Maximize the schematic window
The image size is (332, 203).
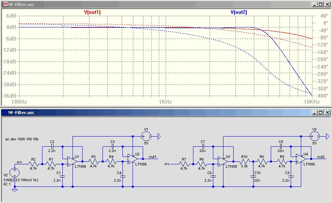[321, 112]
